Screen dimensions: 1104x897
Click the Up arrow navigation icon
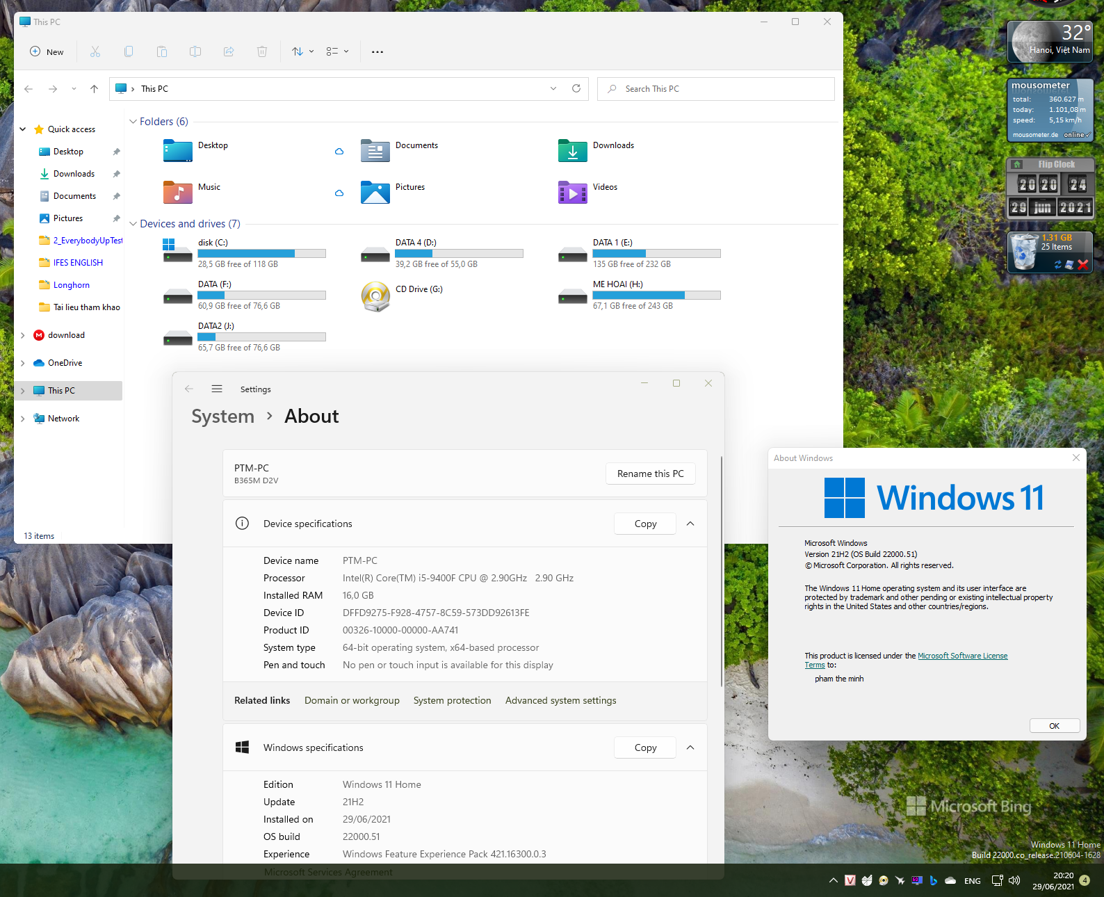[x=95, y=88]
